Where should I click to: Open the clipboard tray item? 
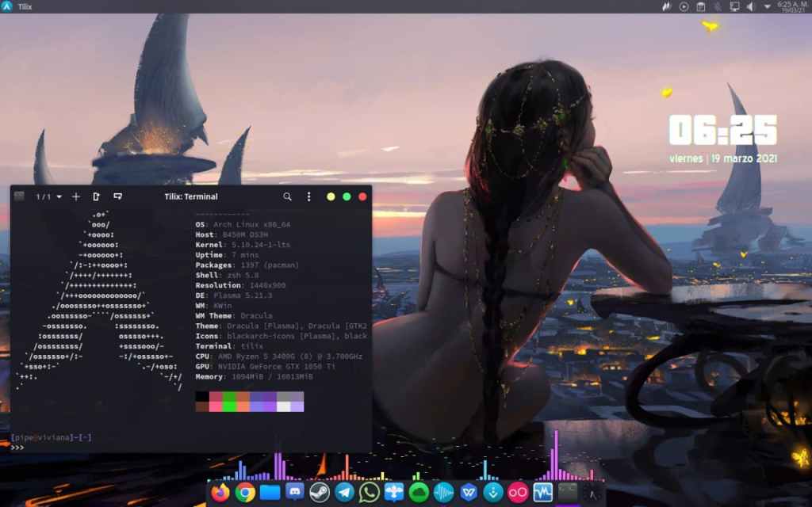click(x=700, y=6)
